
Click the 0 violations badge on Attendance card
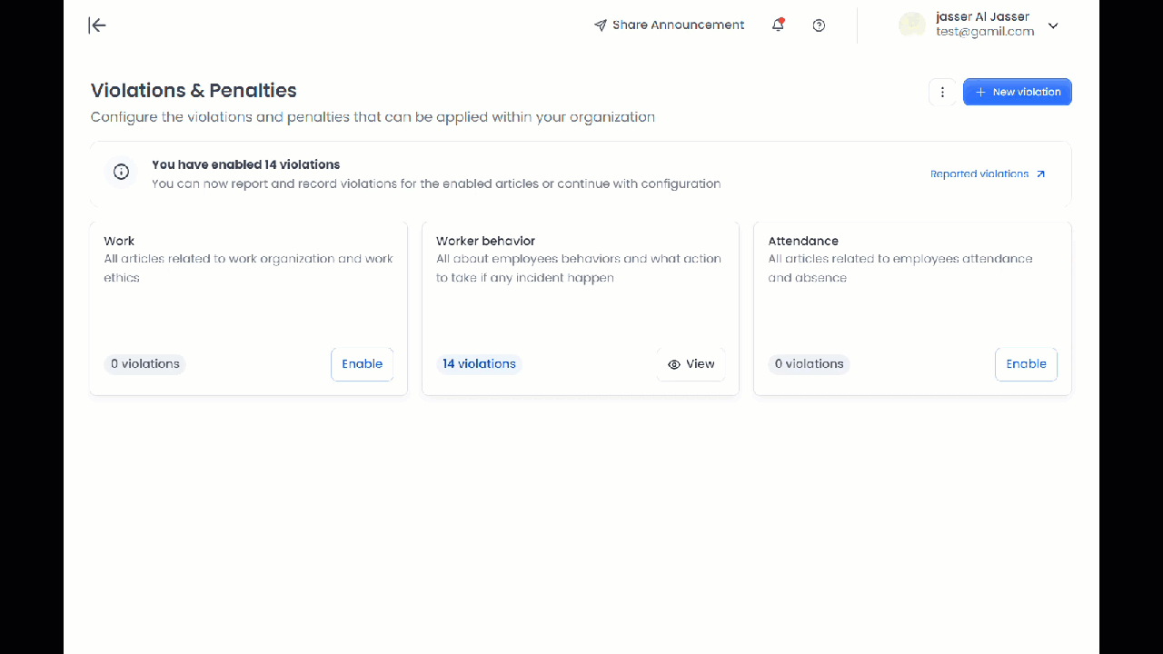(809, 364)
